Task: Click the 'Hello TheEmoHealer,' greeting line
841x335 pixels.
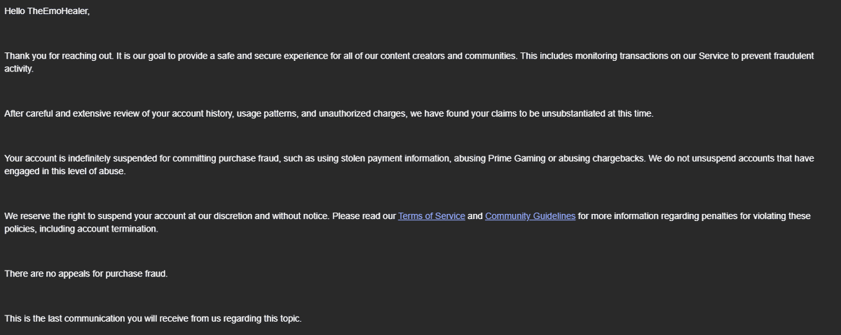Action: (x=47, y=11)
